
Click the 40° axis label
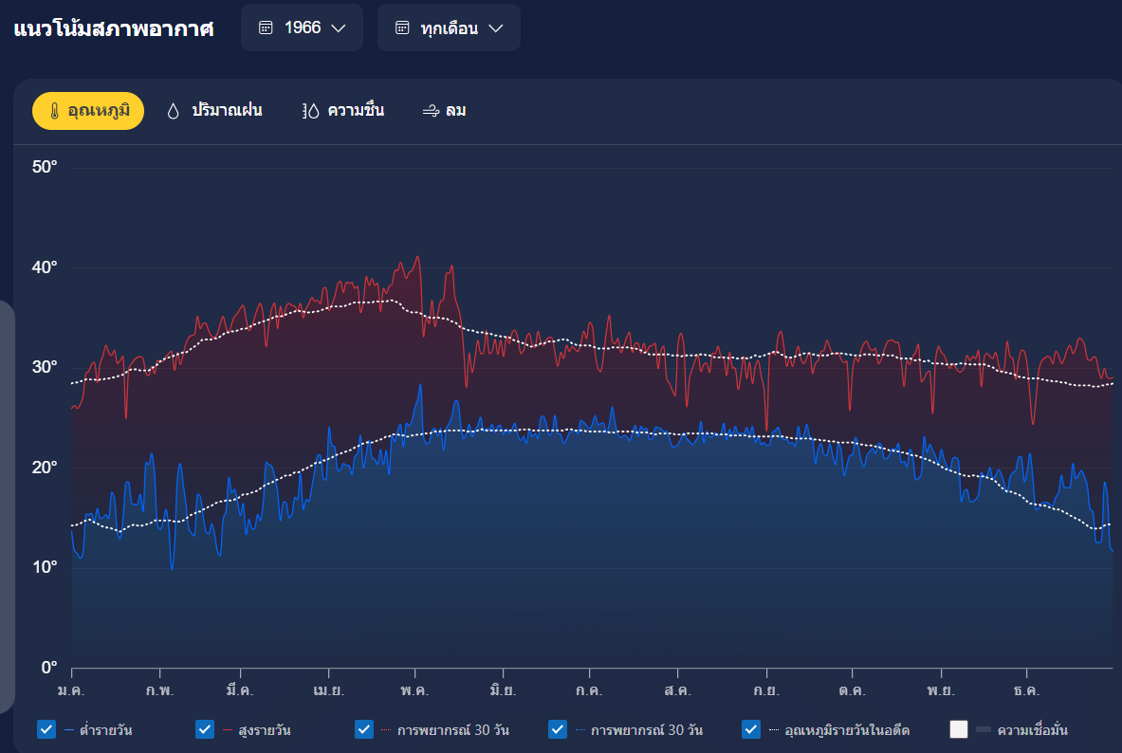coord(45,267)
